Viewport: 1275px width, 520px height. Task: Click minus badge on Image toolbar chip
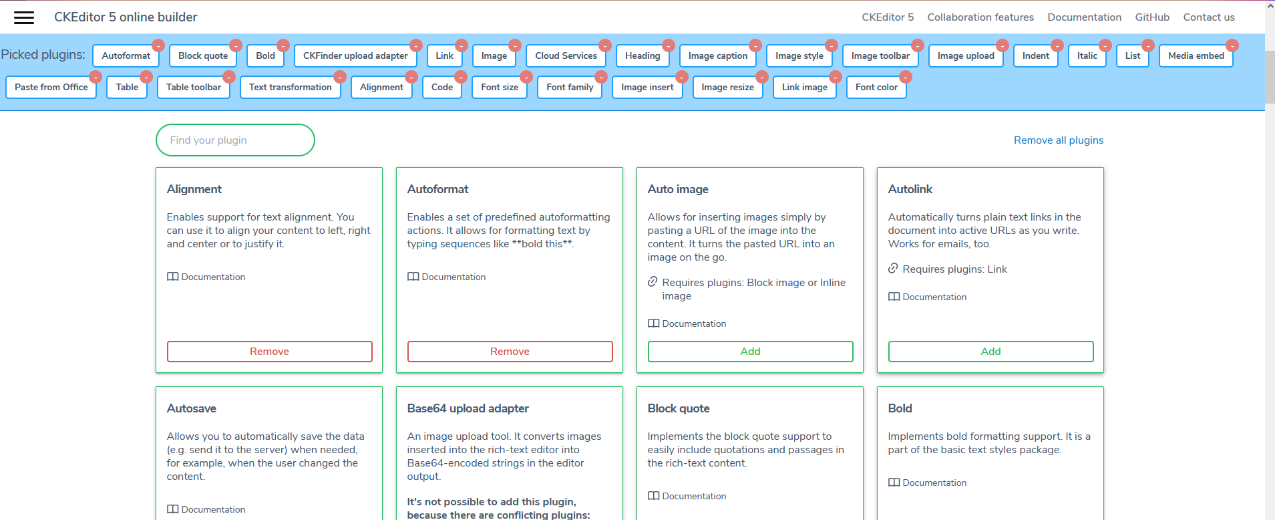tap(918, 45)
